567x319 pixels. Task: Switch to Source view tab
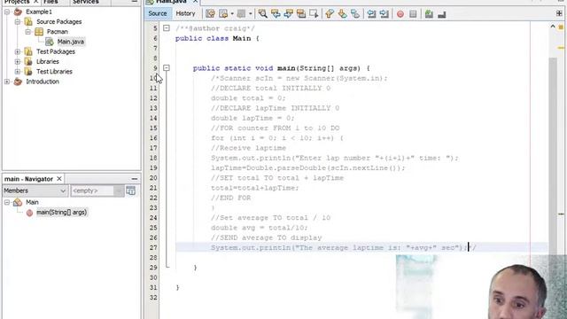click(x=158, y=13)
